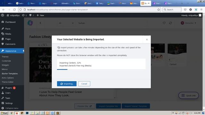Click the taskbar clock showing 8:41 PM

click(x=197, y=113)
